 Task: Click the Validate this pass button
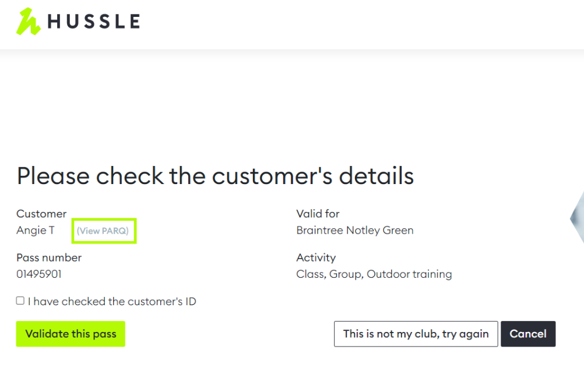(x=71, y=334)
